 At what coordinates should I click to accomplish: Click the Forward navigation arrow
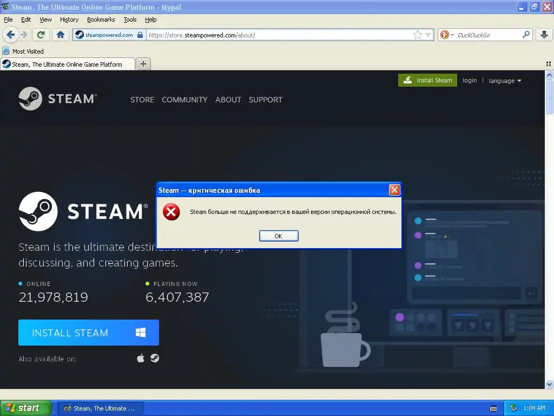coord(24,35)
